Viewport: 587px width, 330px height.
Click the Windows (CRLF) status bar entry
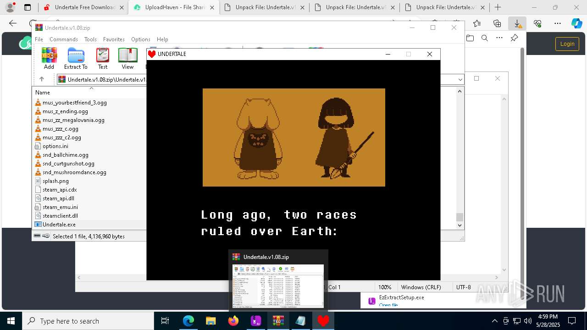(421, 287)
